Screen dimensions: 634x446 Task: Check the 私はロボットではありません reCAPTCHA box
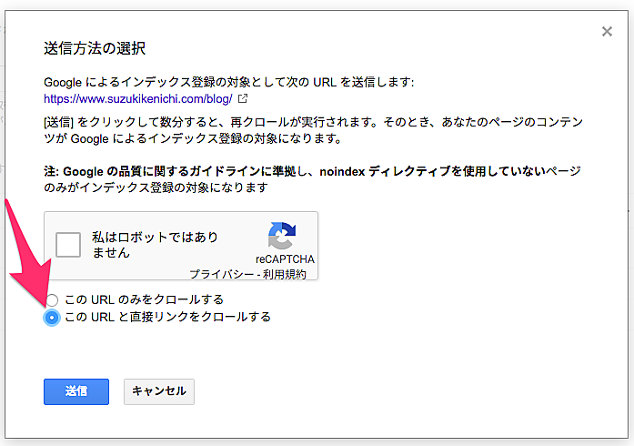coord(70,244)
